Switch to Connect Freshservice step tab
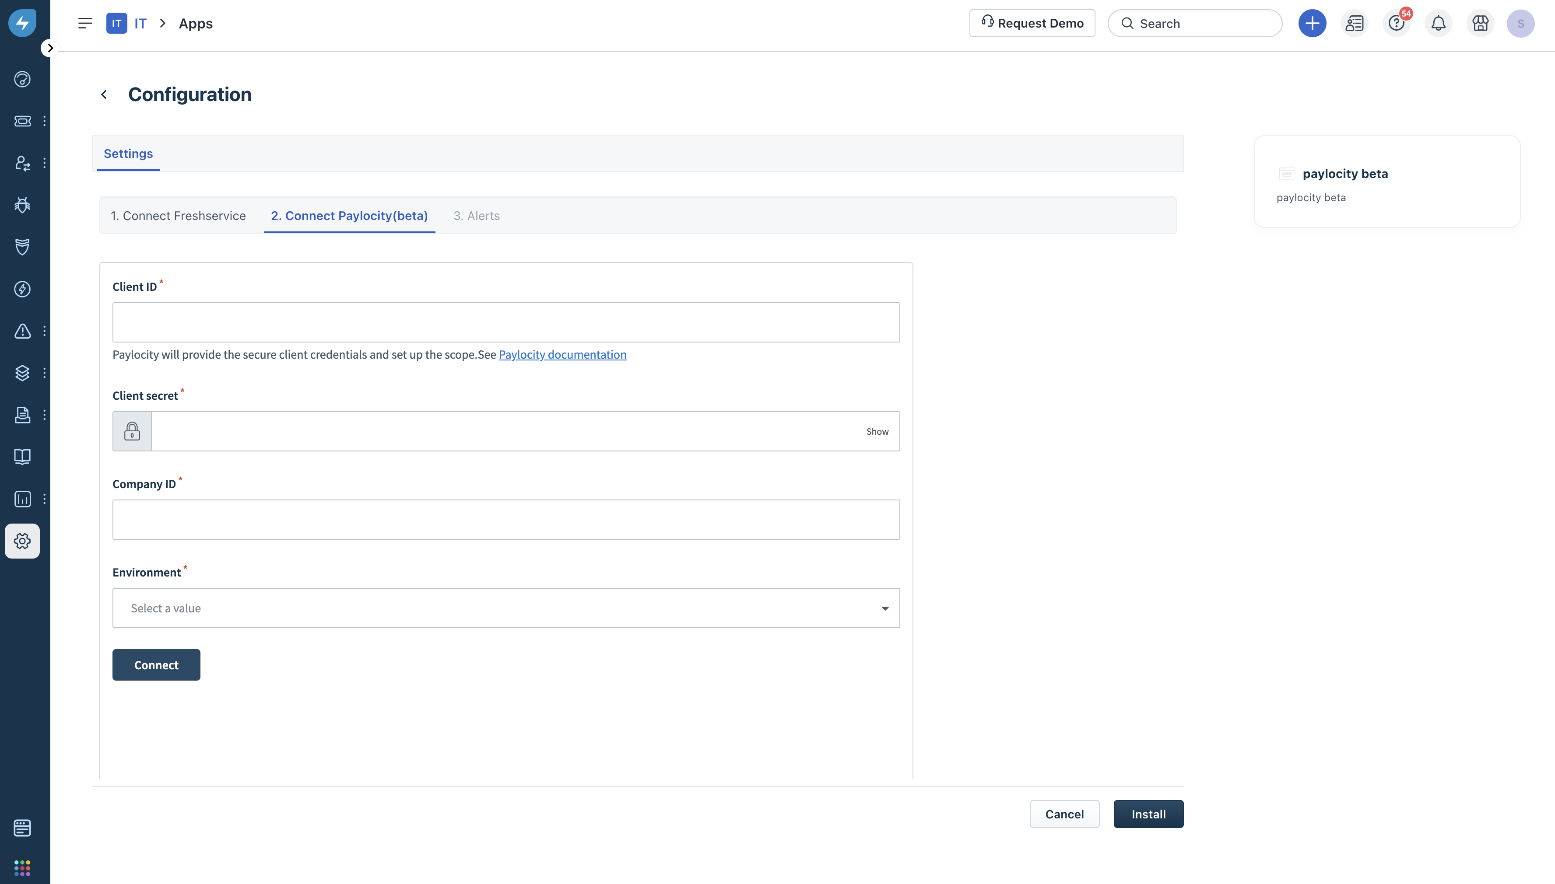 [x=178, y=216]
